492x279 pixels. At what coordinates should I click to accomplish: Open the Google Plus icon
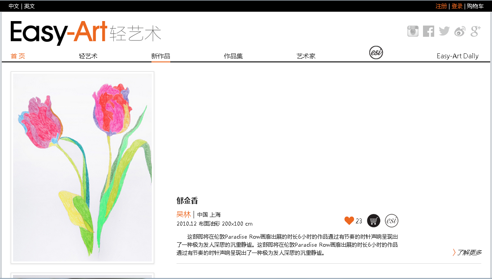pos(475,31)
